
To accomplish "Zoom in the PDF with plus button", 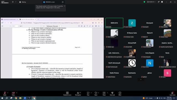I will click(x=44, y=26).
